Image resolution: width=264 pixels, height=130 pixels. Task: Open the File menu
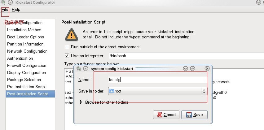[5, 10]
